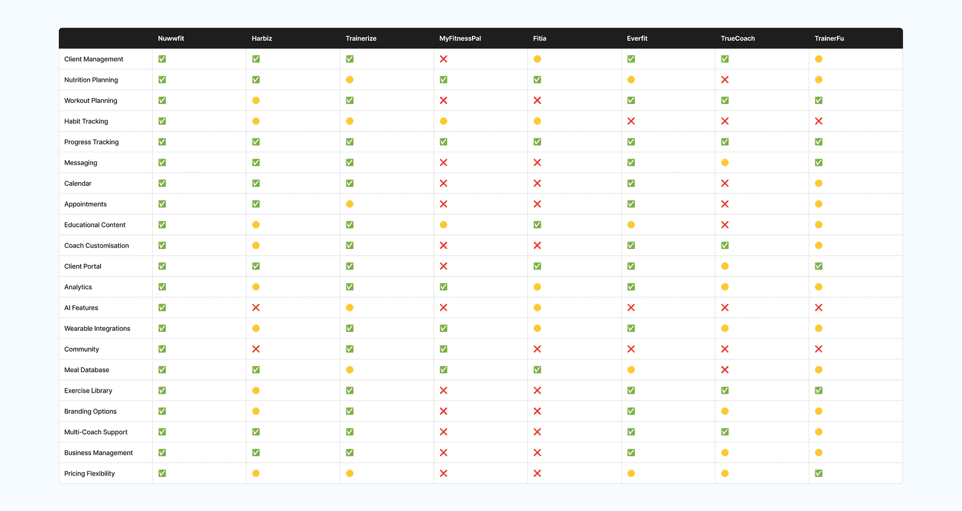Select the Client Management row label

tap(94, 59)
